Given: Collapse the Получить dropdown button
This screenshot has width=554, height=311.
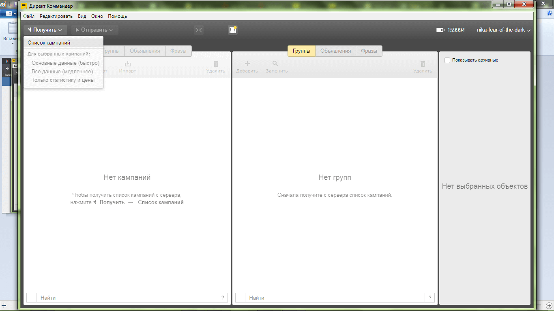Looking at the screenshot, I should [x=45, y=30].
